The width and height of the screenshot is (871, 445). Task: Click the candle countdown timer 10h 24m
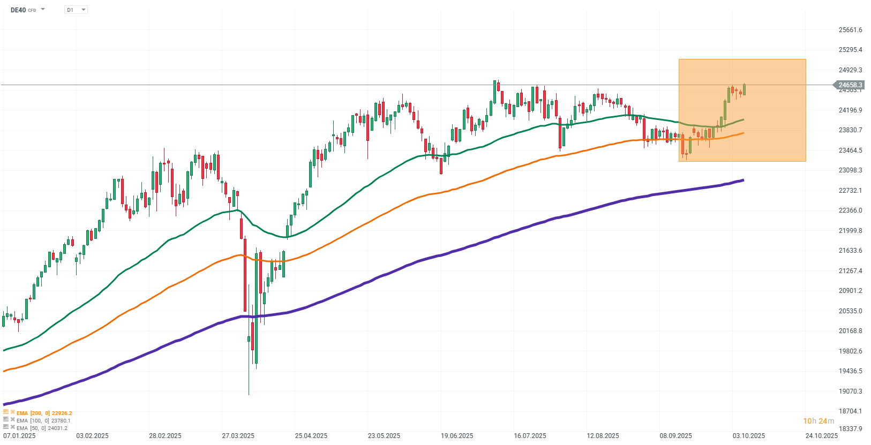click(x=818, y=421)
